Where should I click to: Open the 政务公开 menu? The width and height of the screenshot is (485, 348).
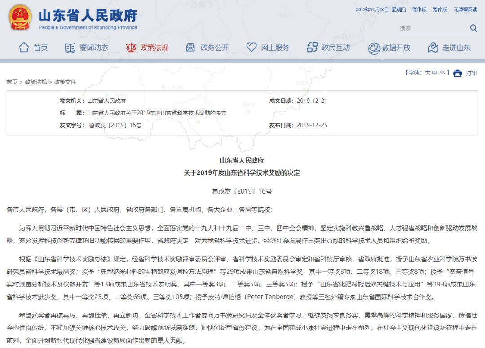(x=215, y=48)
